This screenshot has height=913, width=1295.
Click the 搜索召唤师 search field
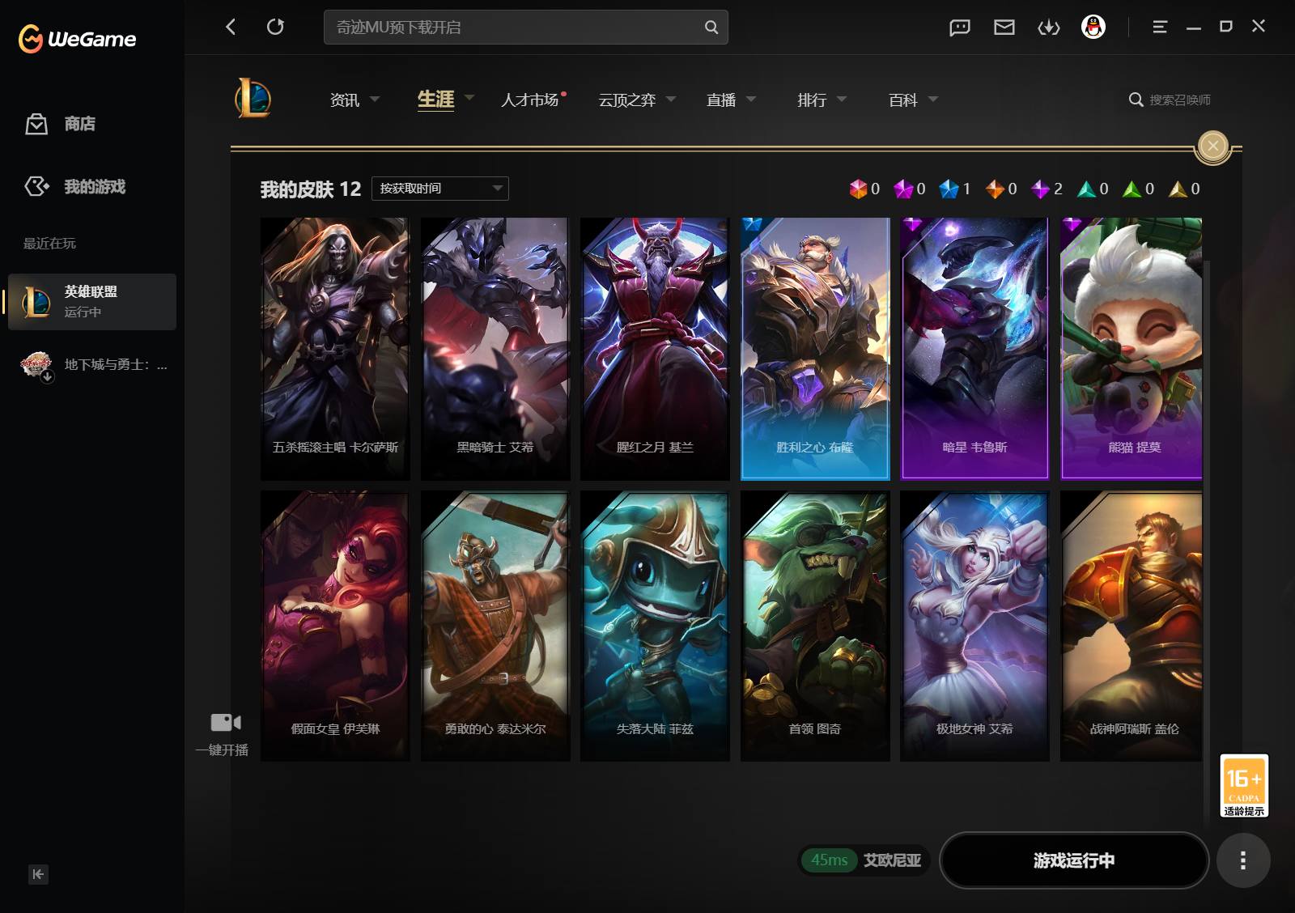[1180, 100]
